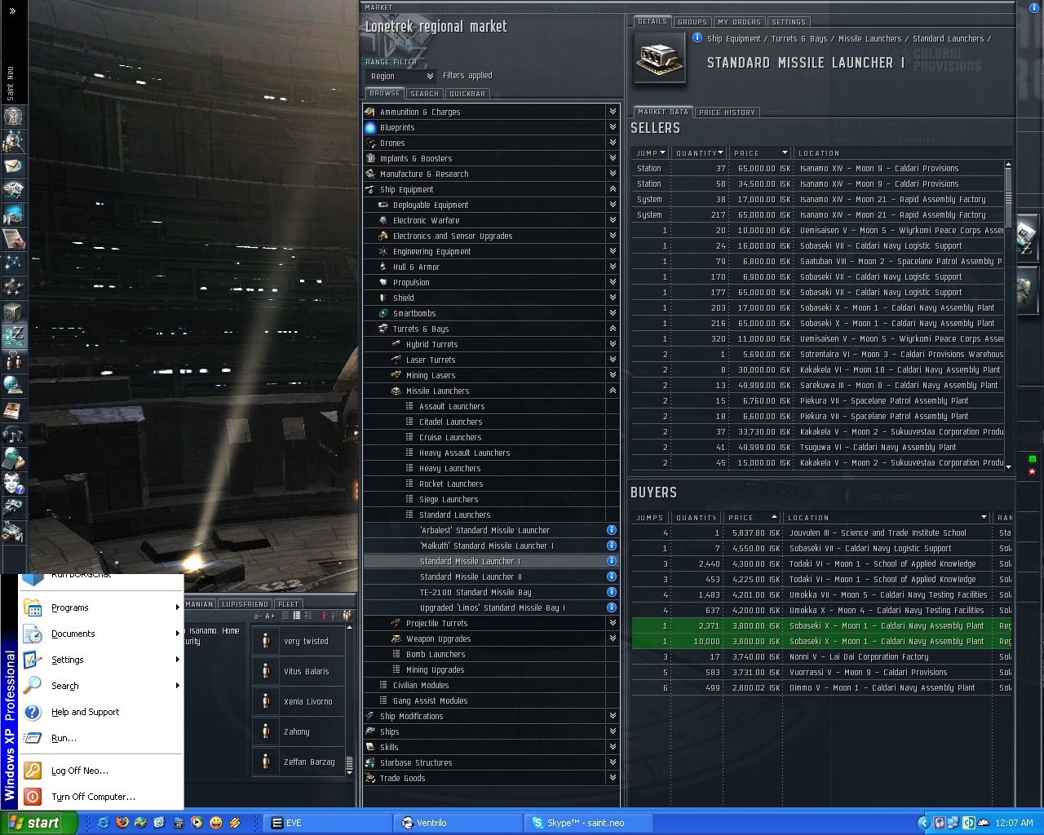Click the sellers list scroll-down arrow
The width and height of the screenshot is (1044, 835).
click(1008, 467)
